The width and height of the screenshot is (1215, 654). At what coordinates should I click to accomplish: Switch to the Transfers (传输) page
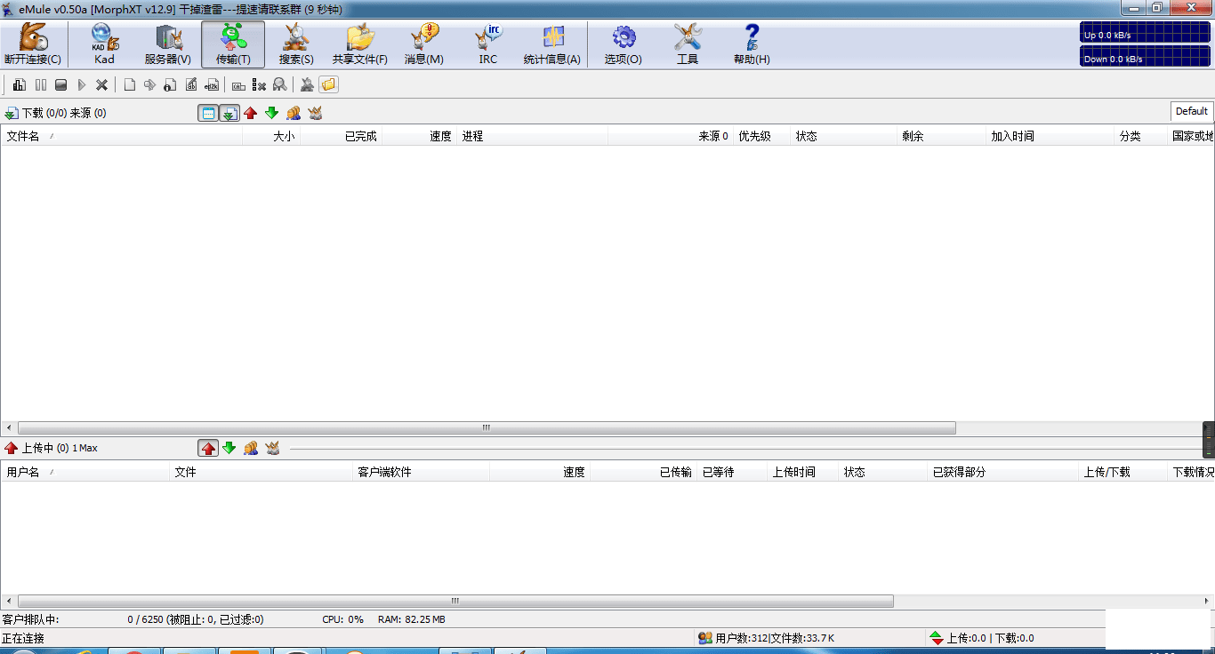(x=233, y=44)
